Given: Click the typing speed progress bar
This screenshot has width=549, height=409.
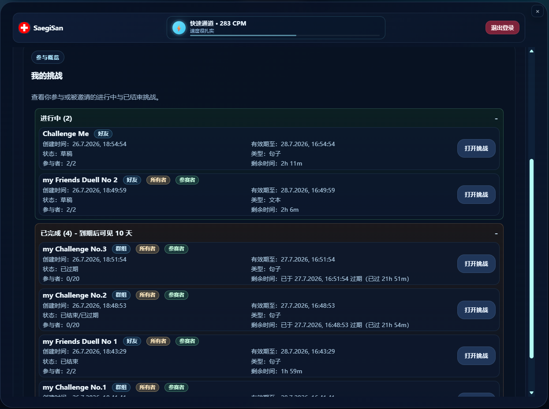Looking at the screenshot, I should click(285, 35).
